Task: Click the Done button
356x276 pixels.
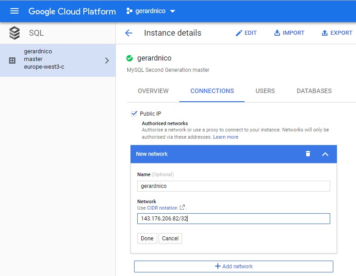Action: (x=147, y=239)
